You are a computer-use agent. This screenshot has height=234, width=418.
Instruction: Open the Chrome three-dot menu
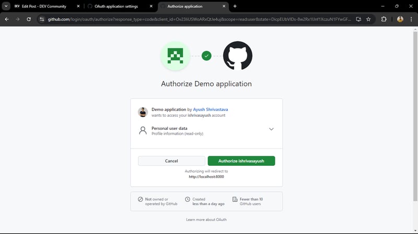(411, 19)
